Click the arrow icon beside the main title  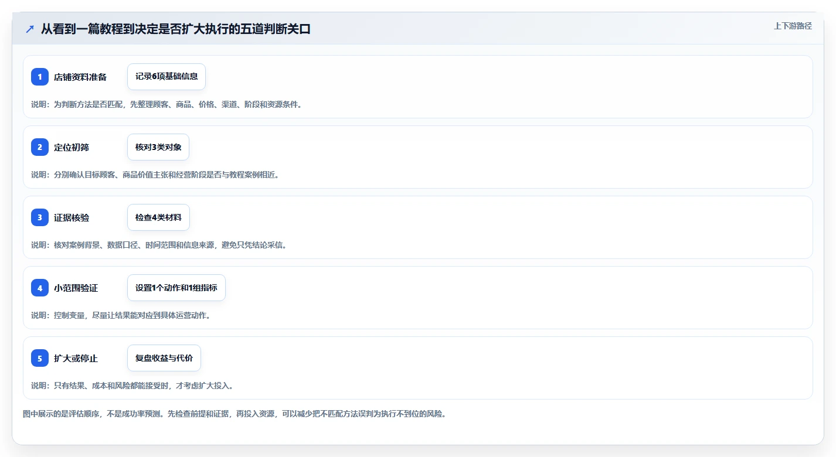coord(30,29)
